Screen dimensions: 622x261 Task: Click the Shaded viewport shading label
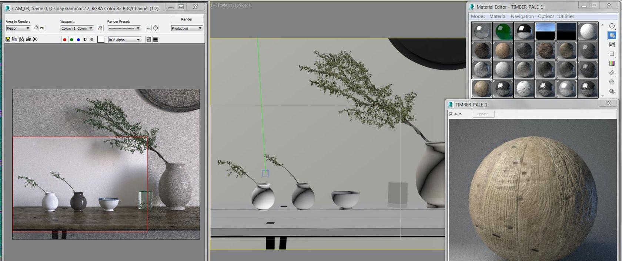tap(243, 5)
